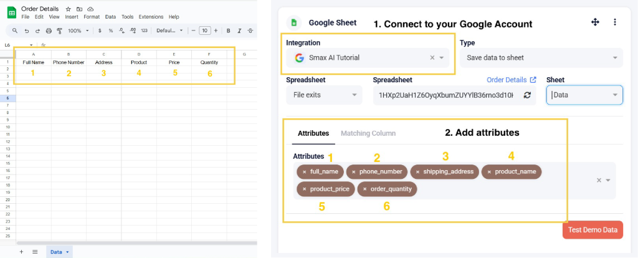
Task: Open the File exits dropdown
Action: coord(324,95)
